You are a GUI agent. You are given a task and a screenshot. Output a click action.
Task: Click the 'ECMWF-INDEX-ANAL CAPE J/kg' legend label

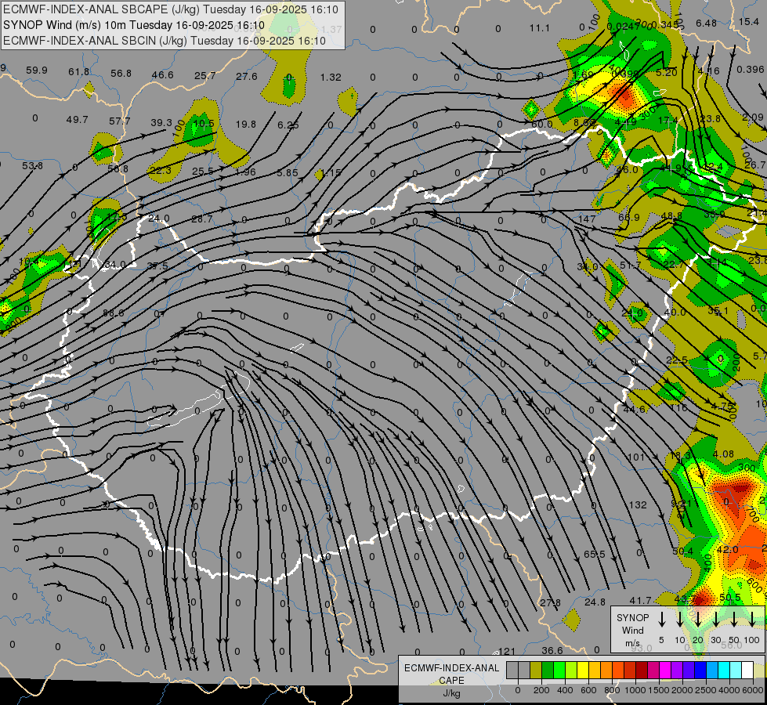tap(451, 681)
